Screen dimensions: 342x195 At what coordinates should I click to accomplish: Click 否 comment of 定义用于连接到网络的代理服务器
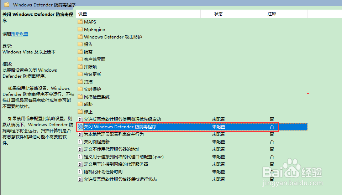pos(272,164)
